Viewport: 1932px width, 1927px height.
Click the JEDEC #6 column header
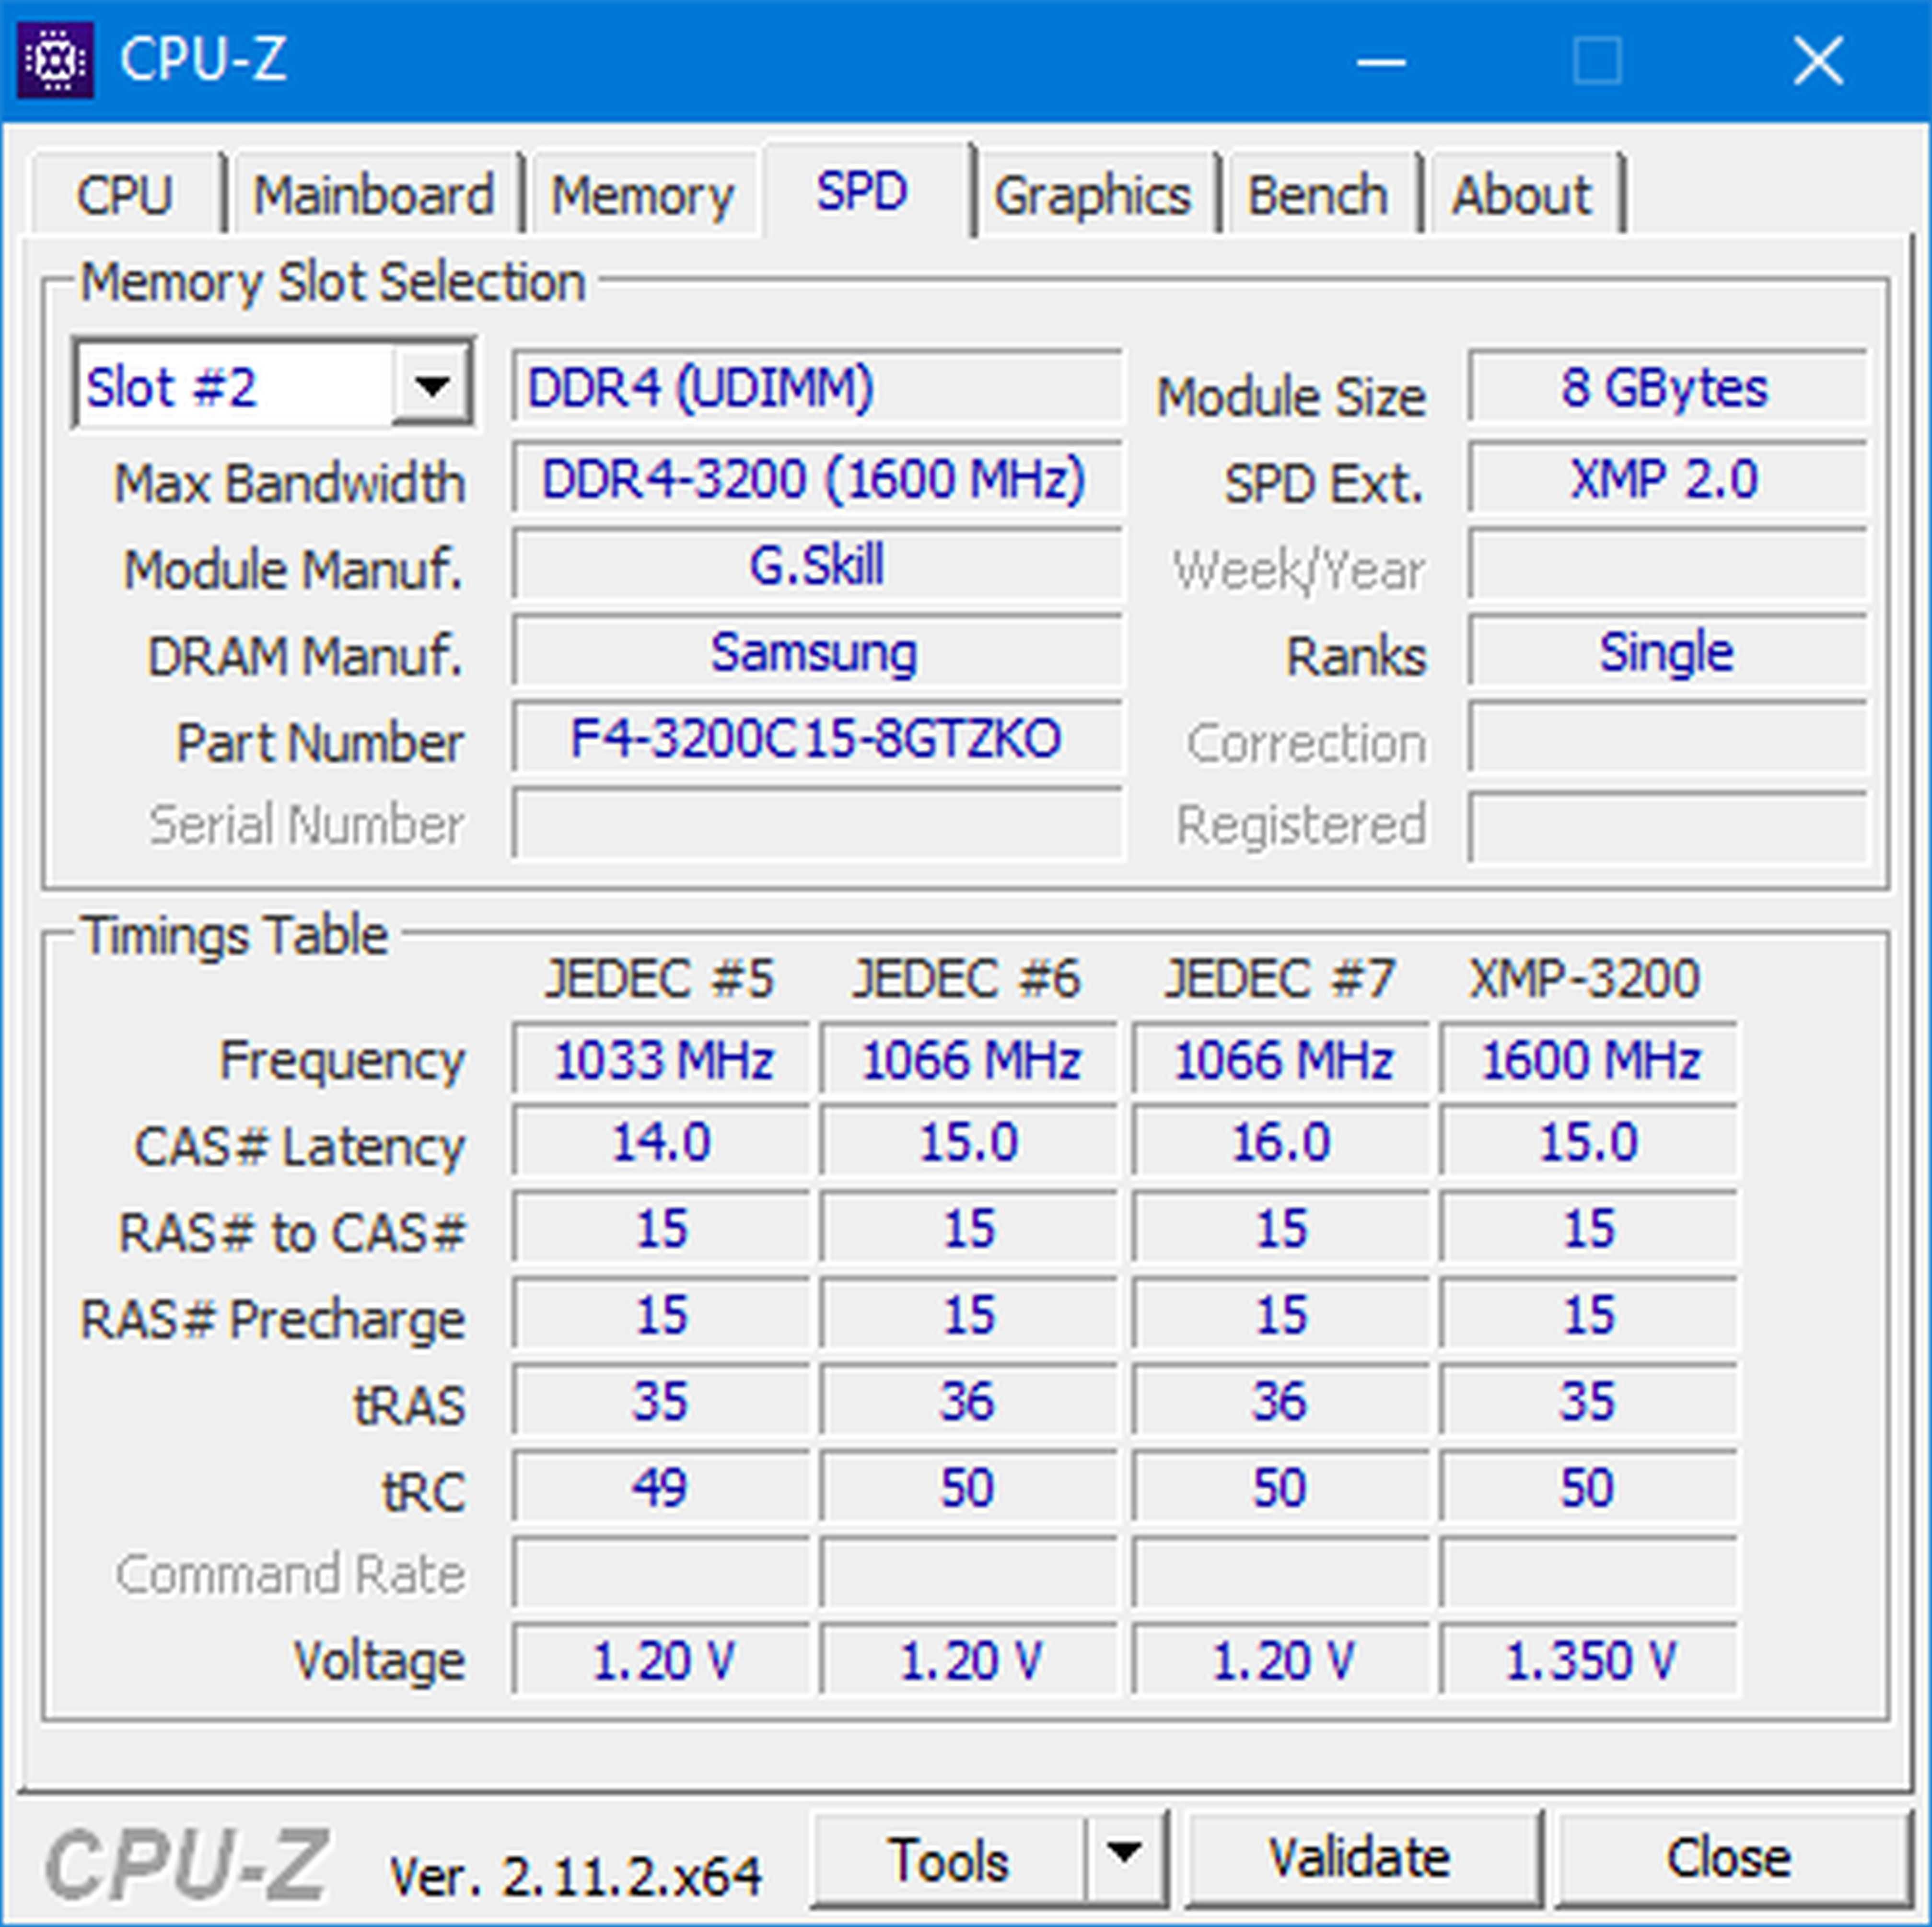tap(967, 978)
